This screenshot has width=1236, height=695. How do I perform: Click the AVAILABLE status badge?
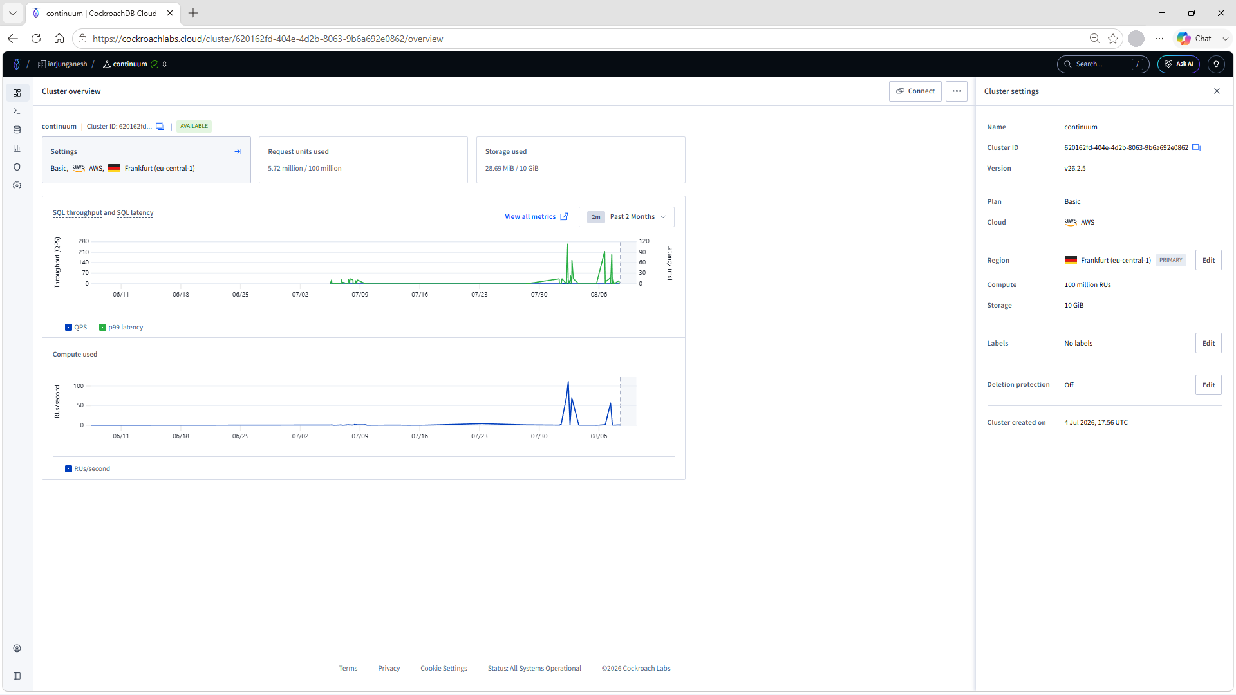(x=194, y=127)
